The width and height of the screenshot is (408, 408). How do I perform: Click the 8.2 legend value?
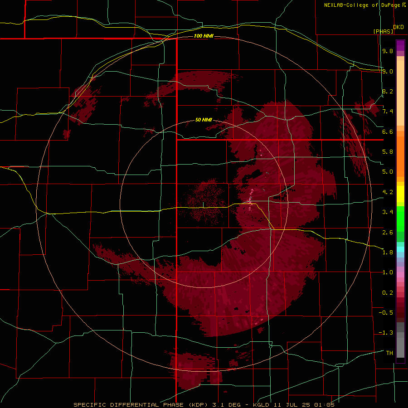click(x=388, y=91)
